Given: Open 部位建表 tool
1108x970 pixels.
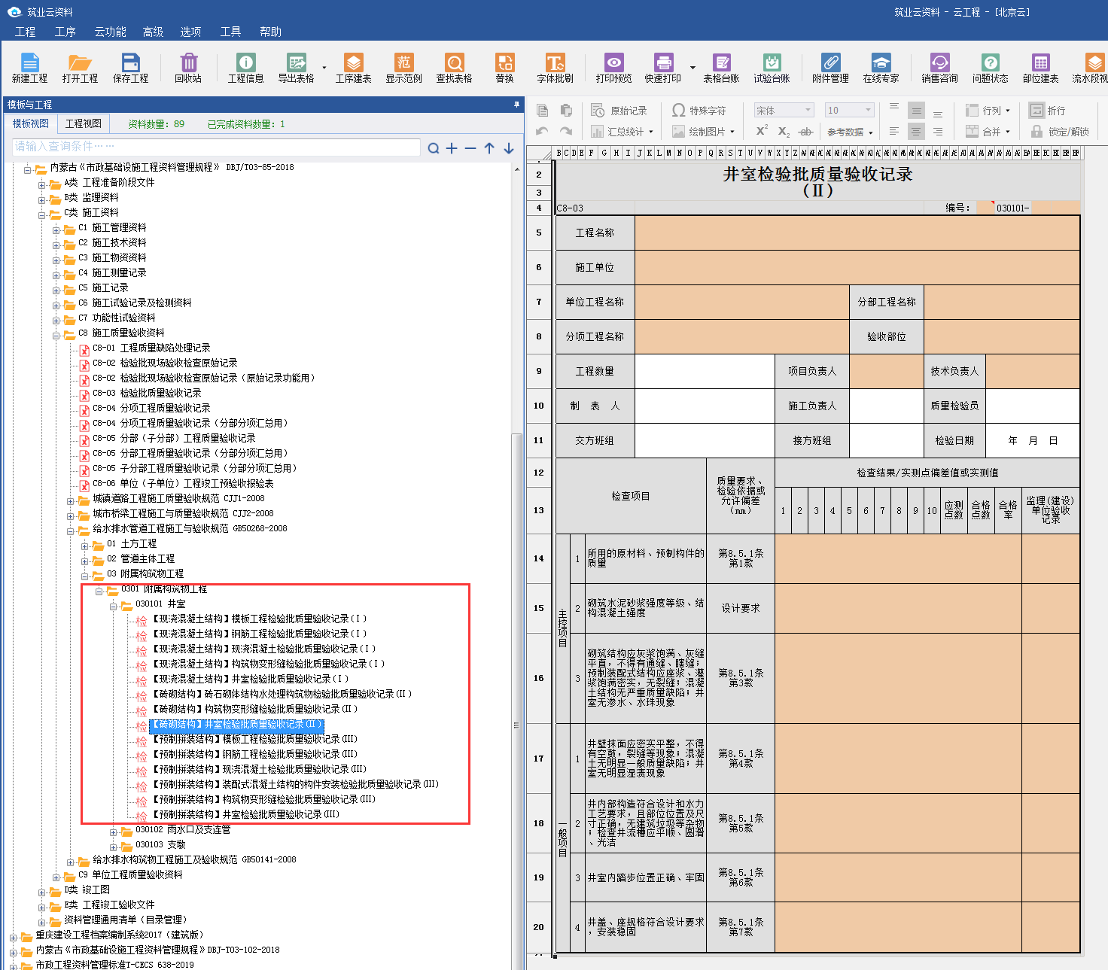Looking at the screenshot, I should (1040, 68).
